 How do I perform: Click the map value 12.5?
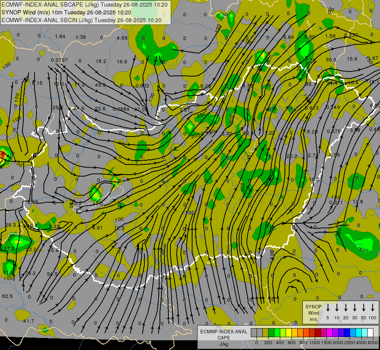(119, 228)
